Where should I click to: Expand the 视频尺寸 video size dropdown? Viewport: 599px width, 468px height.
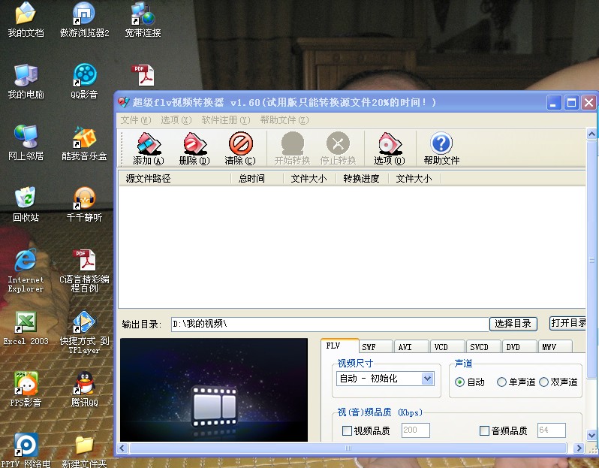coord(428,379)
